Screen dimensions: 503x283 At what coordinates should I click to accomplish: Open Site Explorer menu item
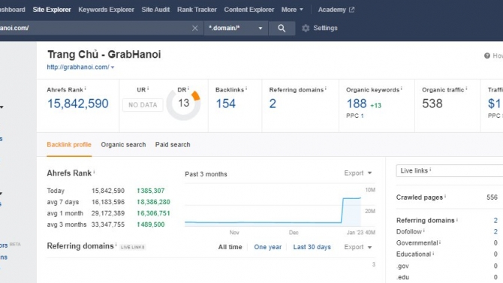tap(52, 10)
